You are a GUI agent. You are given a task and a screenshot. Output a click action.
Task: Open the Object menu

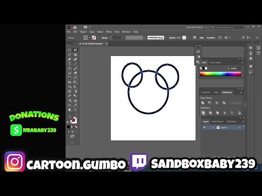(x=83, y=32)
